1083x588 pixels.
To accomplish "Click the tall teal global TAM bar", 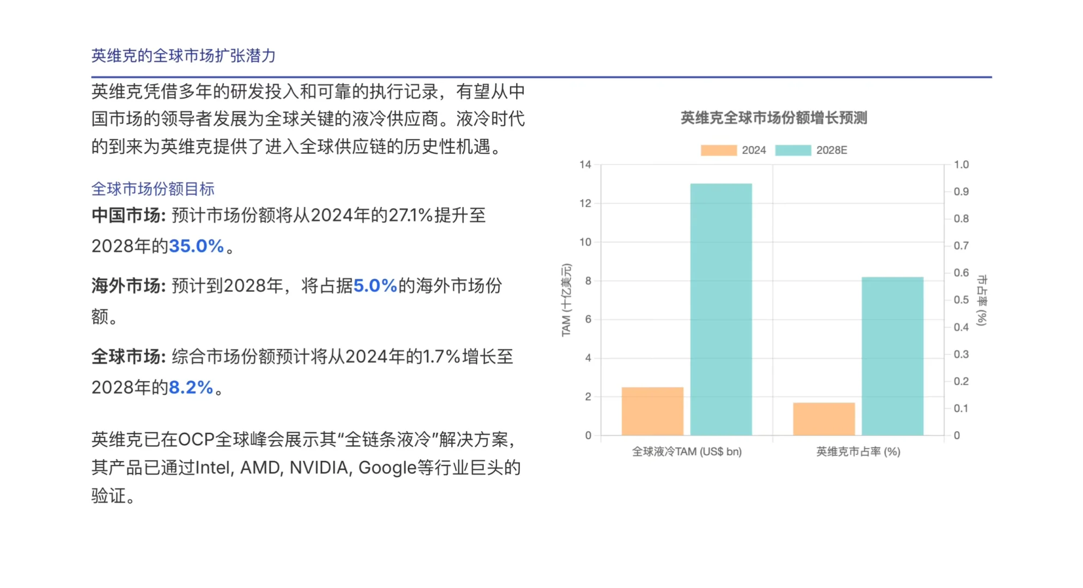I will [x=721, y=309].
